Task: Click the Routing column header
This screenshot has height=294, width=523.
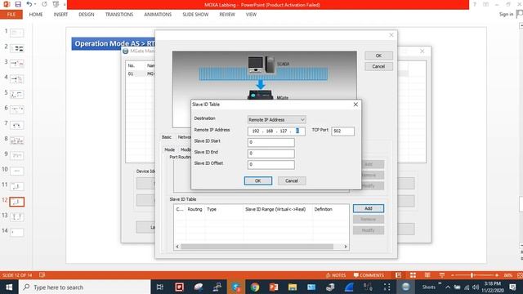Action: coord(194,209)
